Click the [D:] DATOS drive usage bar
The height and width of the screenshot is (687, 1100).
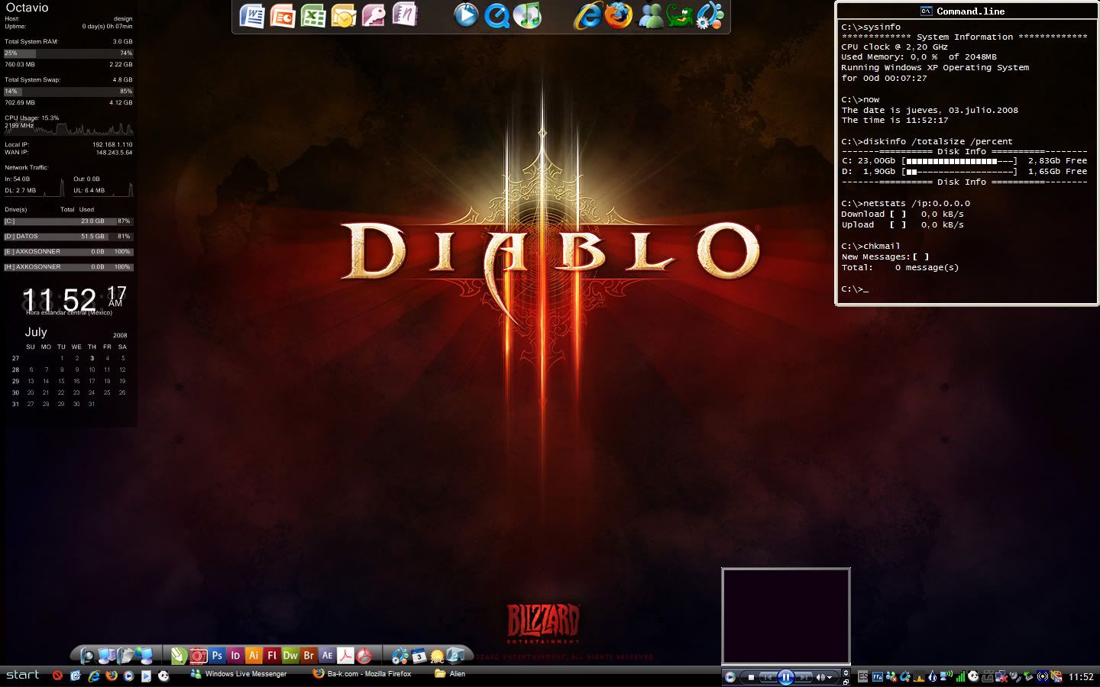68,237
